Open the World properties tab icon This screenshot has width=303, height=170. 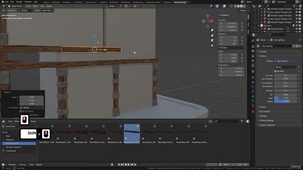tap(253, 66)
